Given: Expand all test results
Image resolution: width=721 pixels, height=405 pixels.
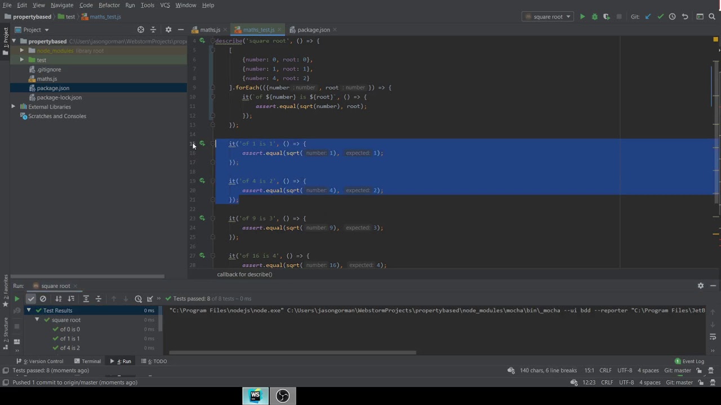Looking at the screenshot, I should [86, 299].
